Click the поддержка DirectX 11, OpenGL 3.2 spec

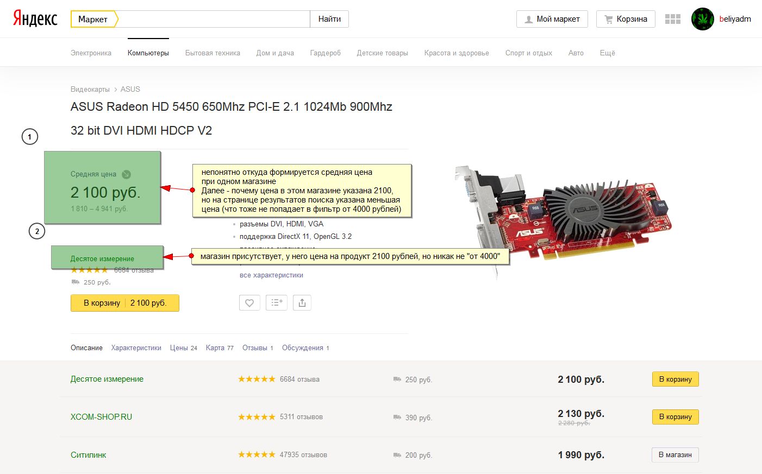tap(296, 237)
